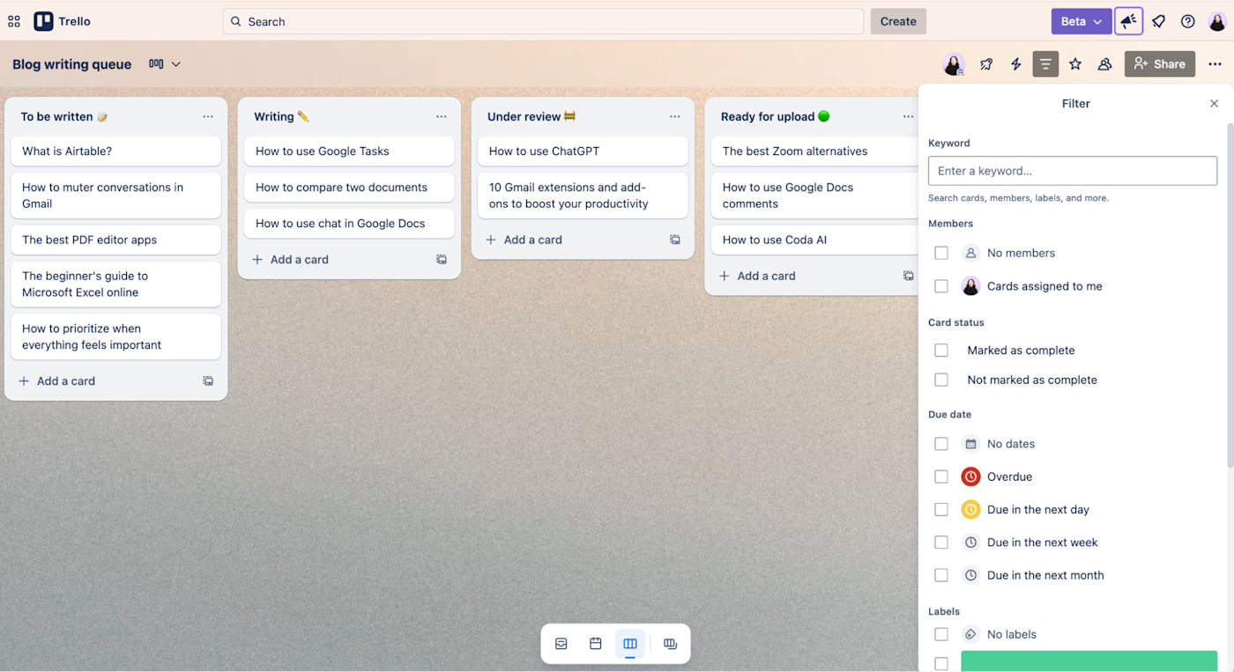Open How to compare two documents card
The width and height of the screenshot is (1234, 672).
coord(349,188)
